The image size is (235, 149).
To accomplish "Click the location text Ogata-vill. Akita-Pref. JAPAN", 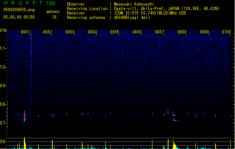I will tap(146, 9).
